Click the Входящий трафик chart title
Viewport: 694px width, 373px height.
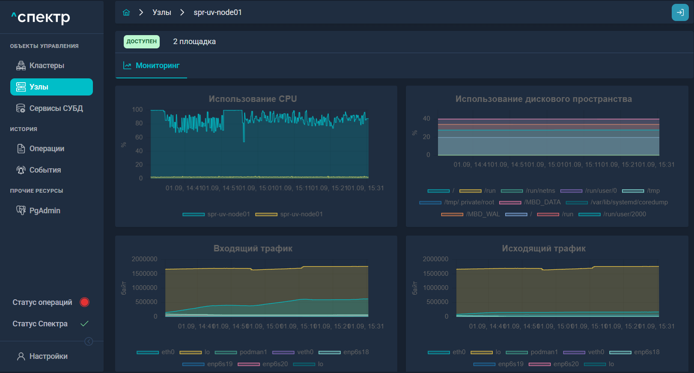253,248
